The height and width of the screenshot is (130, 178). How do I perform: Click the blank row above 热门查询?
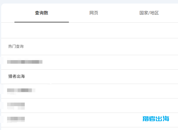(88, 30)
